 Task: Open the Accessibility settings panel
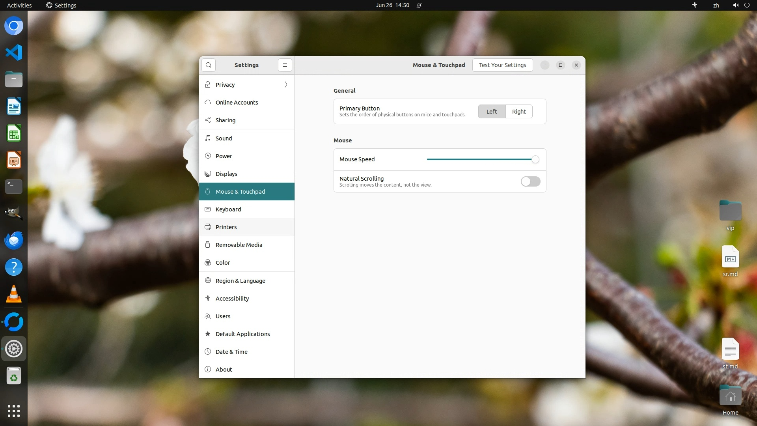click(x=232, y=299)
